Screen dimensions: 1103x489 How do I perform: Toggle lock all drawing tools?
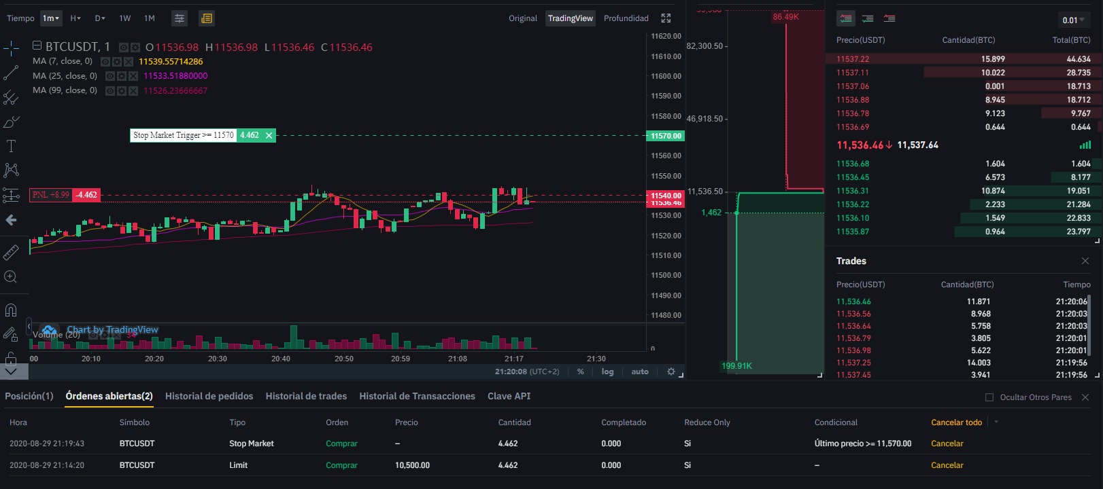(x=11, y=357)
